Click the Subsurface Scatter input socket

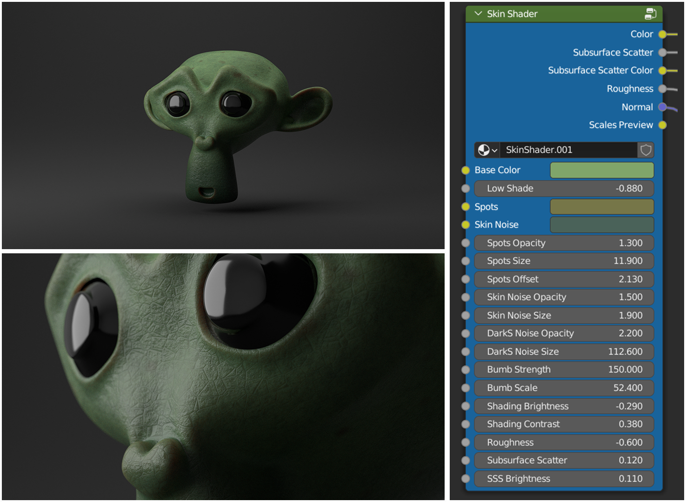(466, 461)
